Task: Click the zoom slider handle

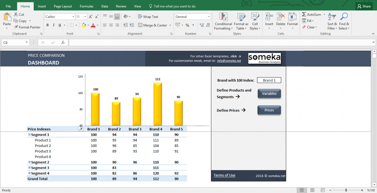Action: tap(346, 190)
